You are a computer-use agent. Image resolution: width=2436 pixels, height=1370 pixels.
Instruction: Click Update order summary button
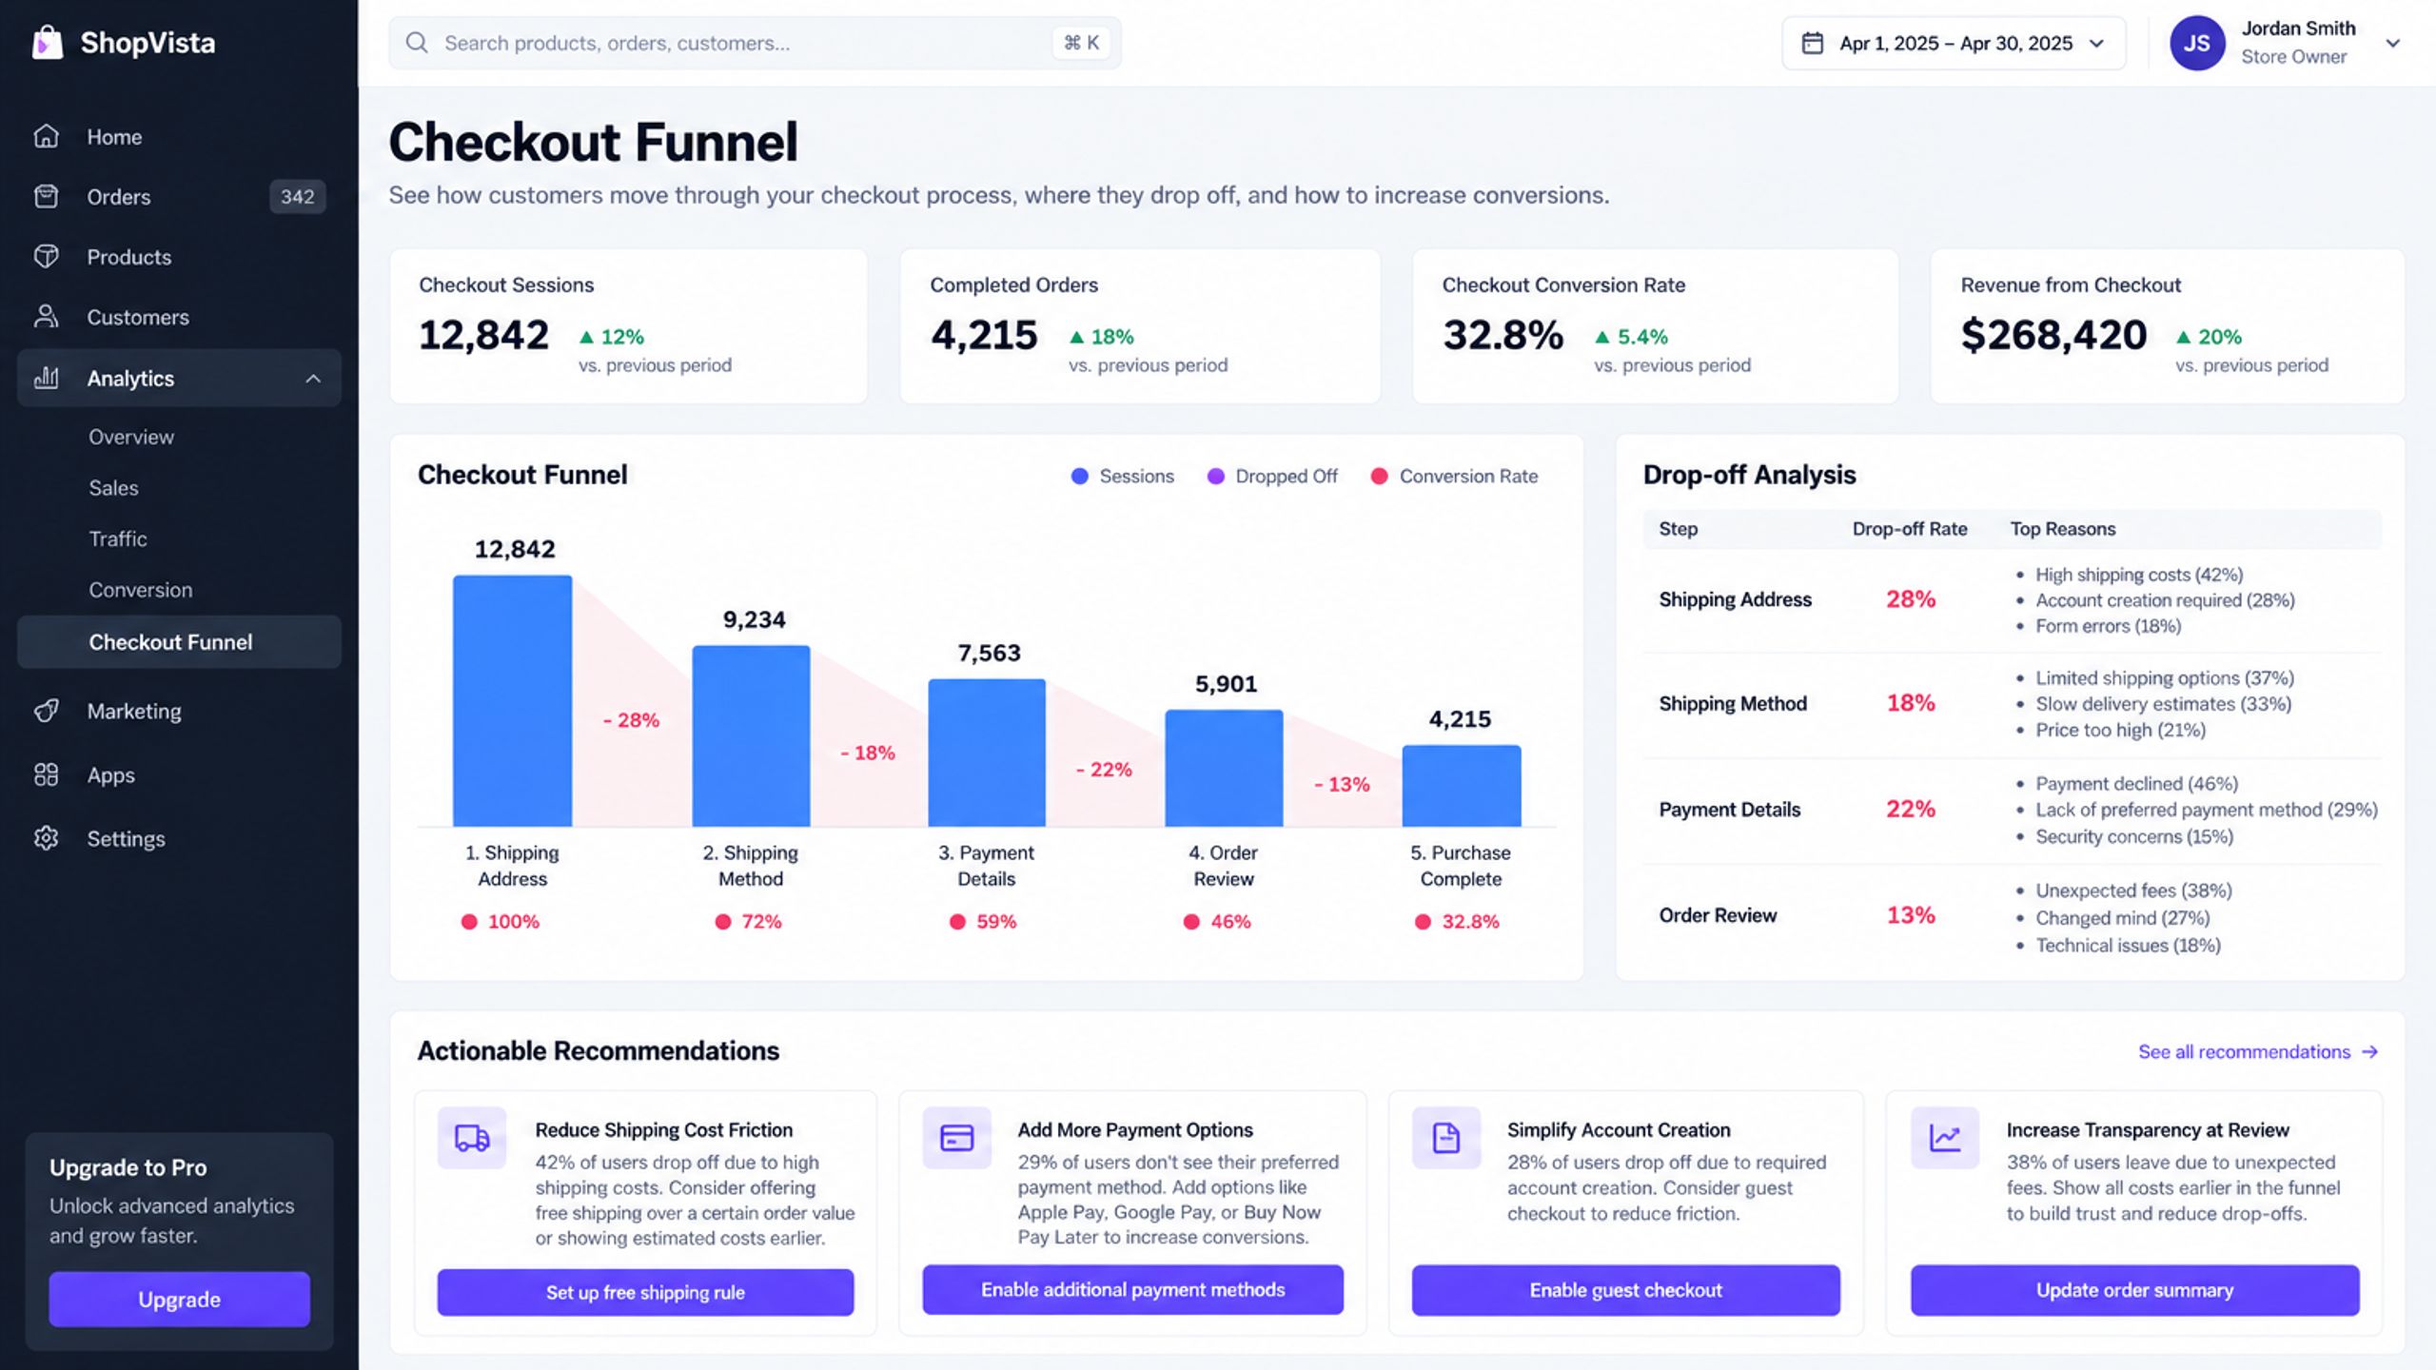pyautogui.click(x=2134, y=1290)
